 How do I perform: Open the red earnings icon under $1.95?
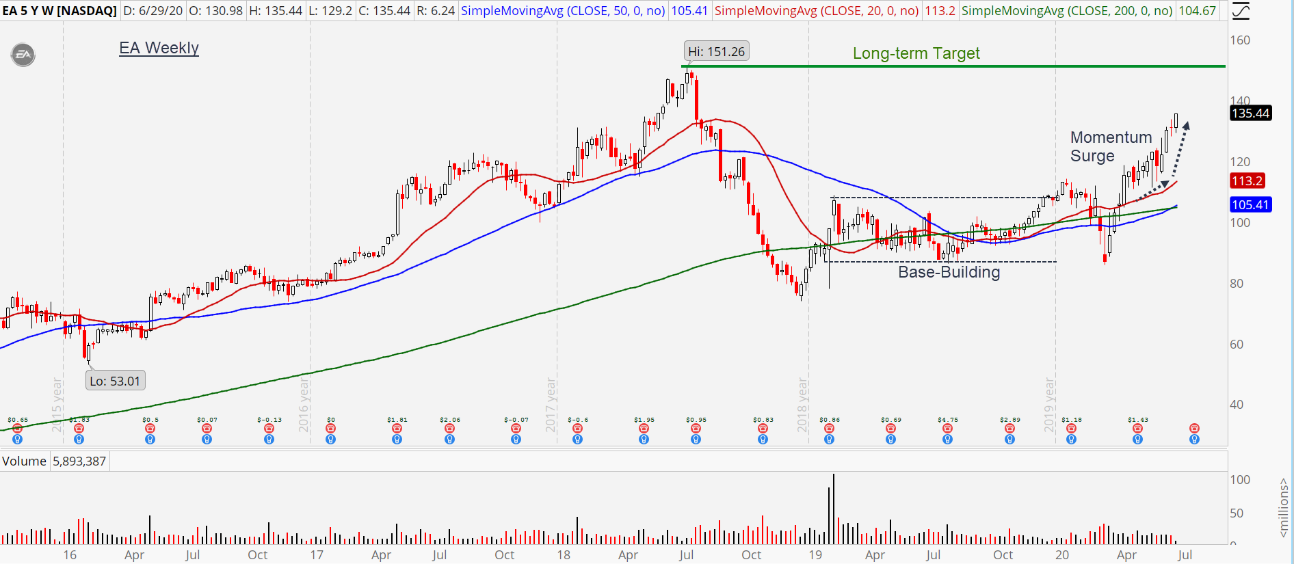(644, 429)
